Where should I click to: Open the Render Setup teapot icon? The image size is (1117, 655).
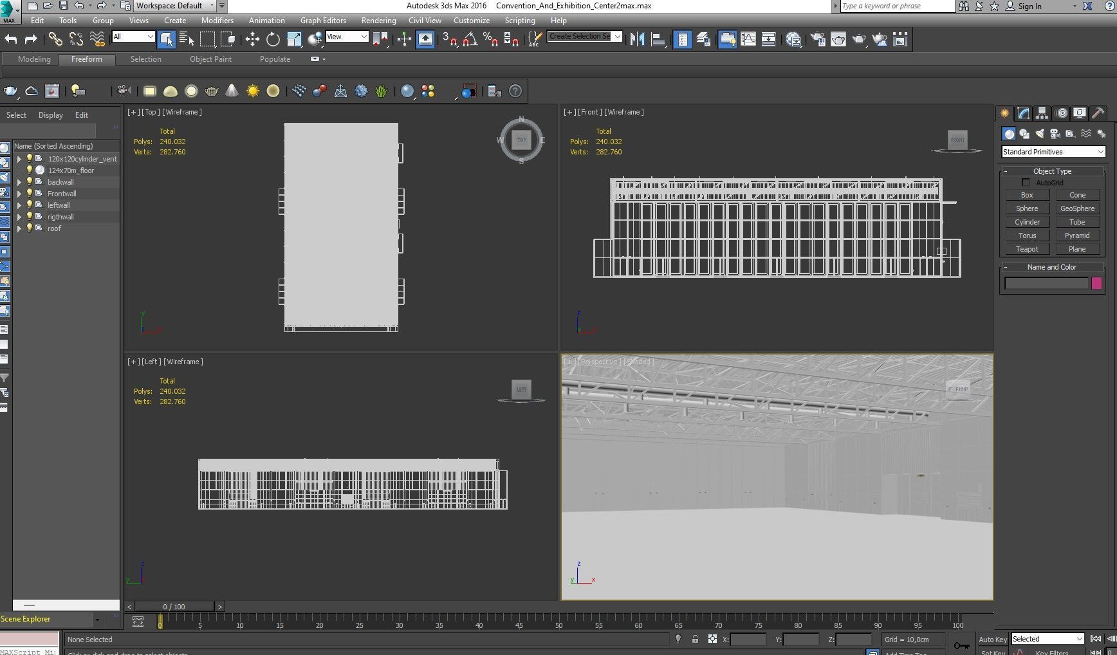click(817, 39)
